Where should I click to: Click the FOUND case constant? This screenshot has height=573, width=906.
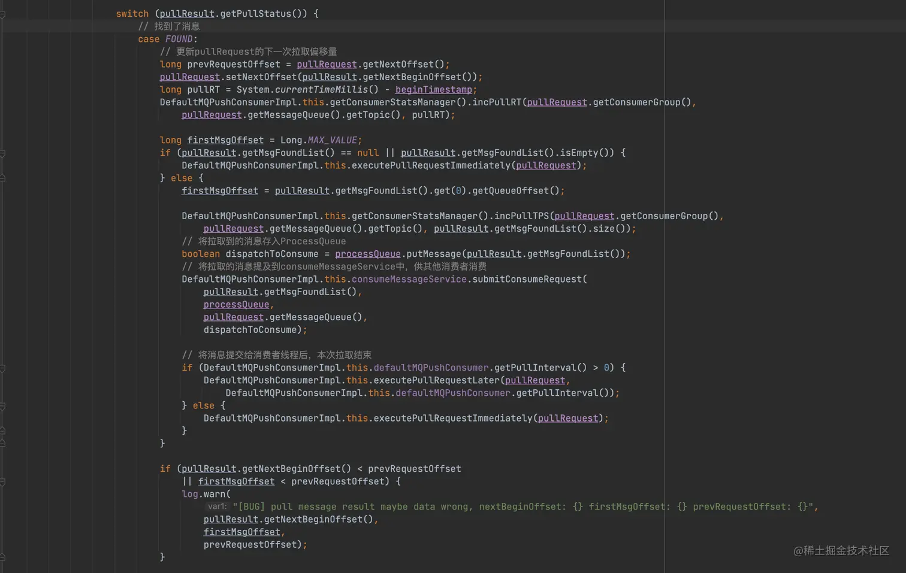click(179, 39)
